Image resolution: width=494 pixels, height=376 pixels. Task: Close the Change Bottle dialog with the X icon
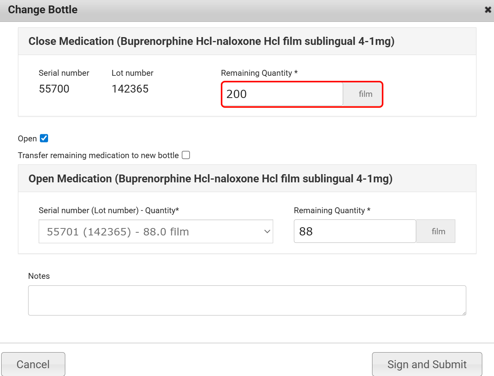click(x=488, y=10)
